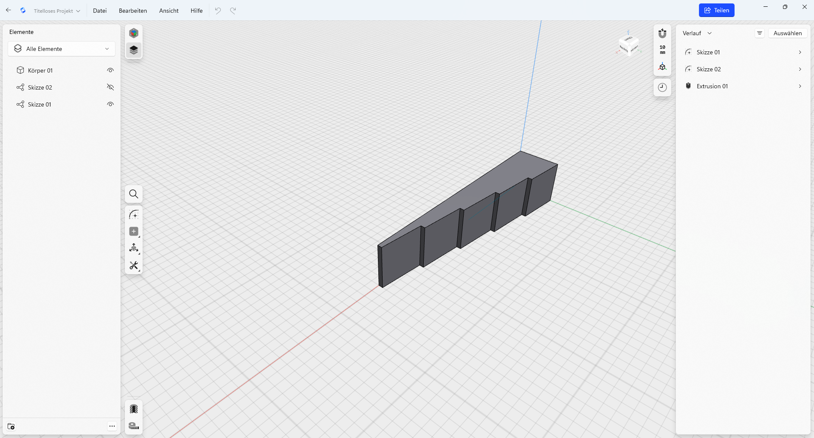Open the Hilfe menu
The width and height of the screenshot is (814, 438).
tap(197, 11)
